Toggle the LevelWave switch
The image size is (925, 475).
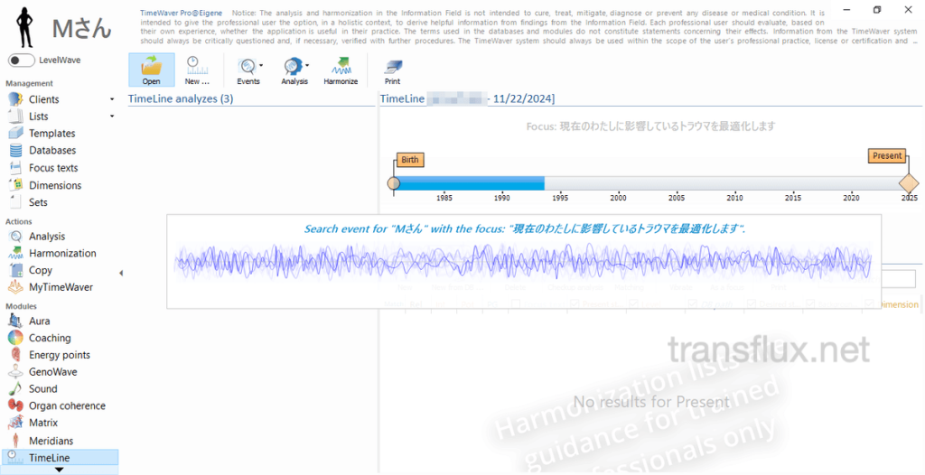pyautogui.click(x=21, y=61)
